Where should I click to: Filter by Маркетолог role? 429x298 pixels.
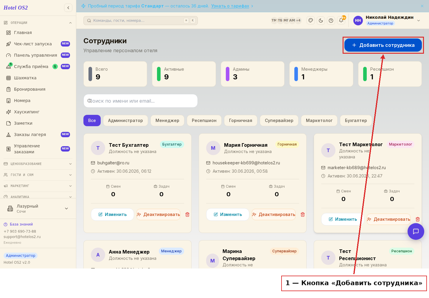click(x=319, y=121)
